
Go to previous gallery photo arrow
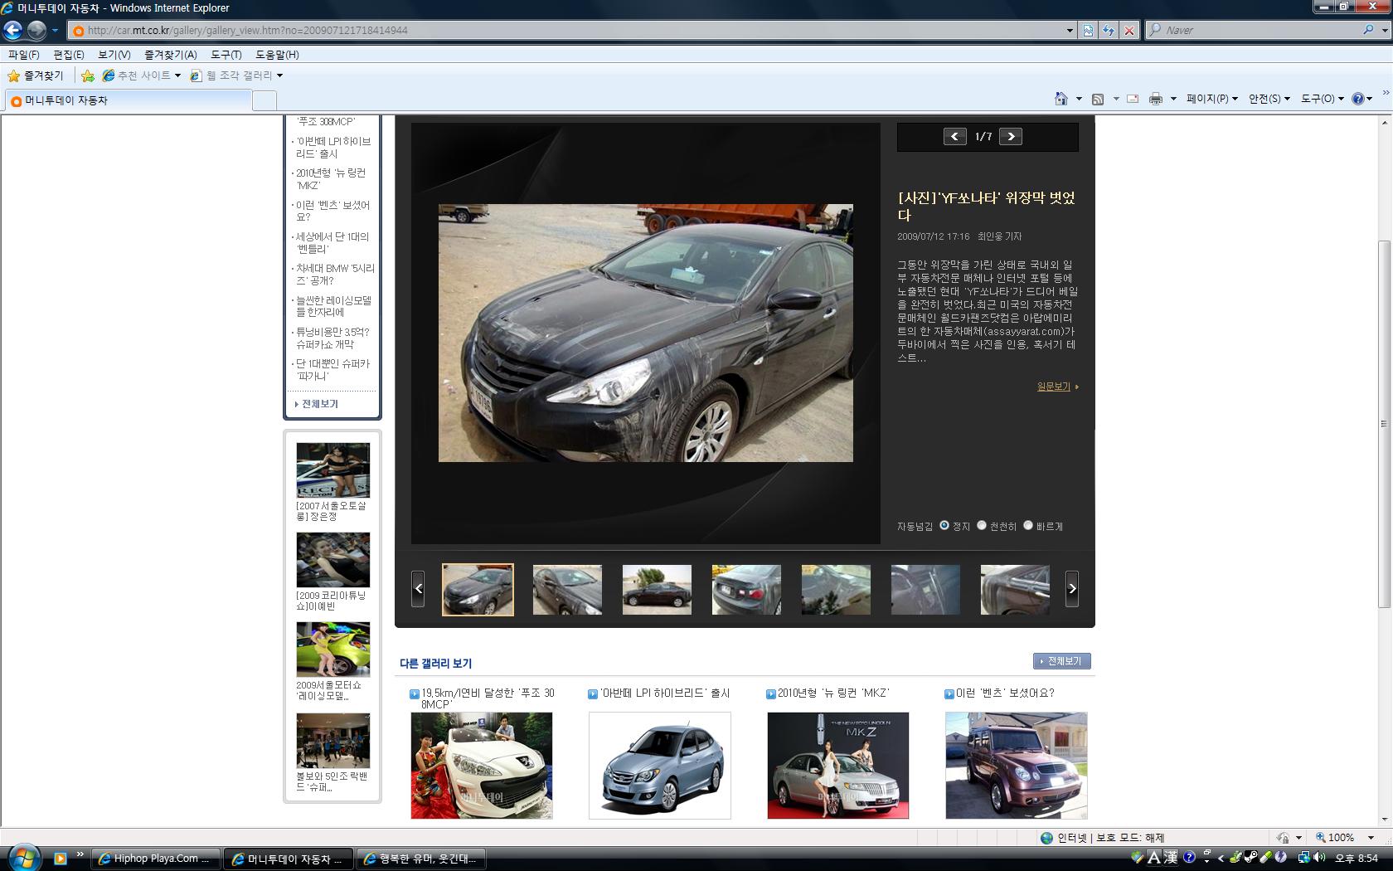955,137
